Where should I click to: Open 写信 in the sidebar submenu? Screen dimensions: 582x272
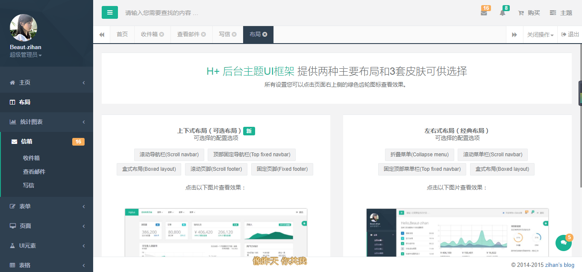(x=29, y=185)
